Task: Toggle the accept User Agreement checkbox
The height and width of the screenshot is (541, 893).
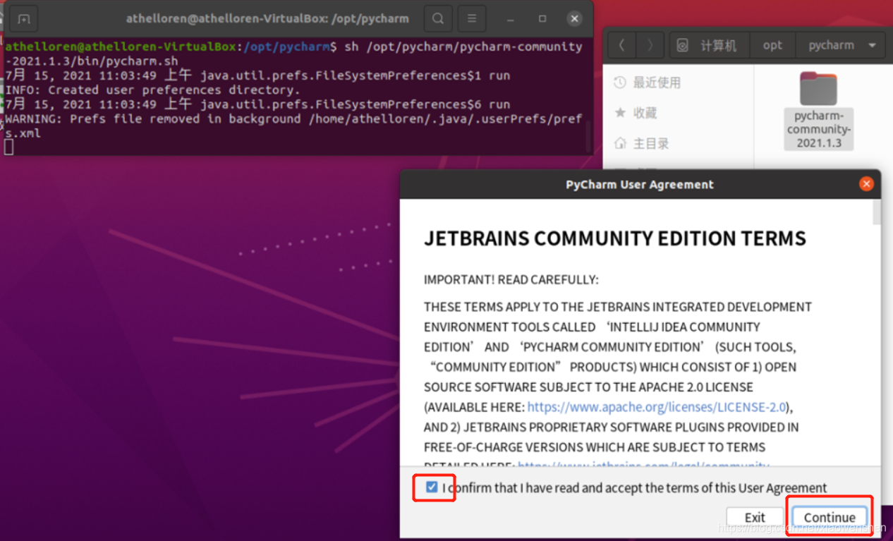Action: [x=432, y=487]
